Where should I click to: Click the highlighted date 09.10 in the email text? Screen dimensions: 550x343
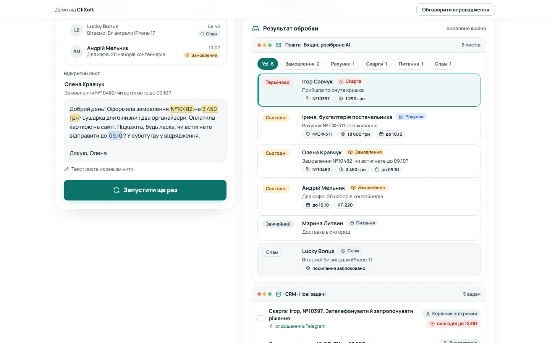[x=116, y=136]
